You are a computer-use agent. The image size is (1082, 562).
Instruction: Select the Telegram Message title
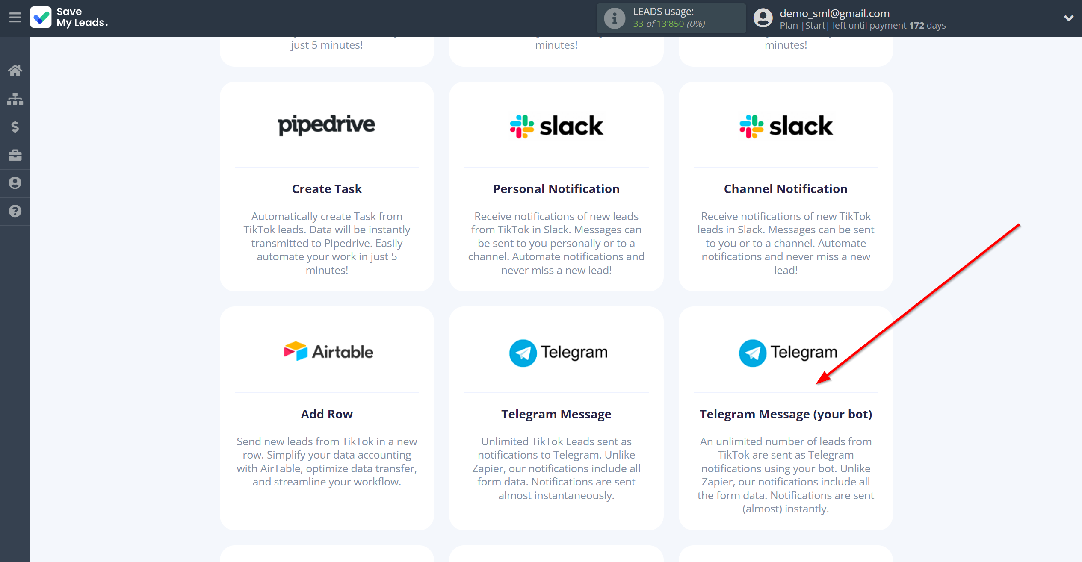[x=556, y=414]
